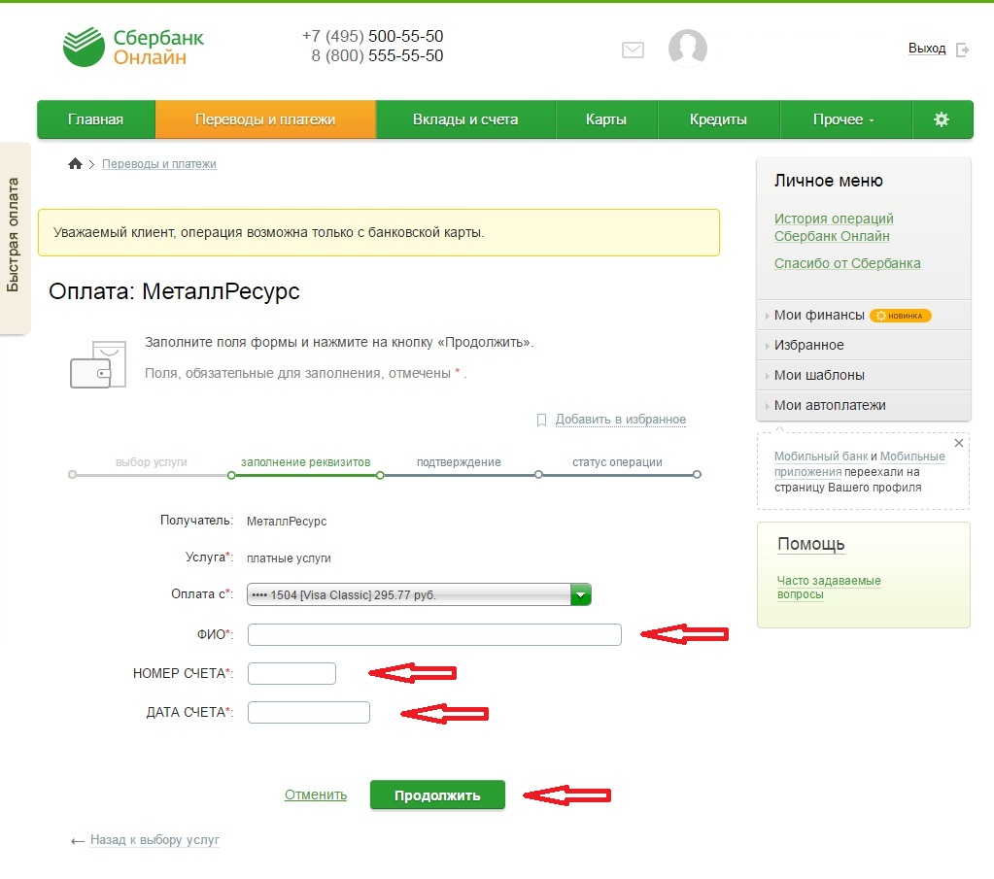
Task: Go to the Кредиты tab
Action: pyautogui.click(x=718, y=119)
